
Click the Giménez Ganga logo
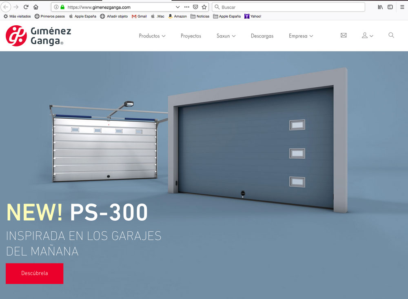pyautogui.click(x=38, y=36)
